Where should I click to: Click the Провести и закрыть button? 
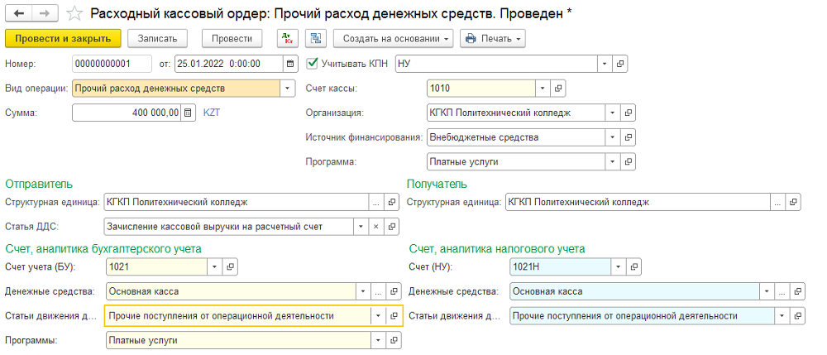pyautogui.click(x=63, y=39)
